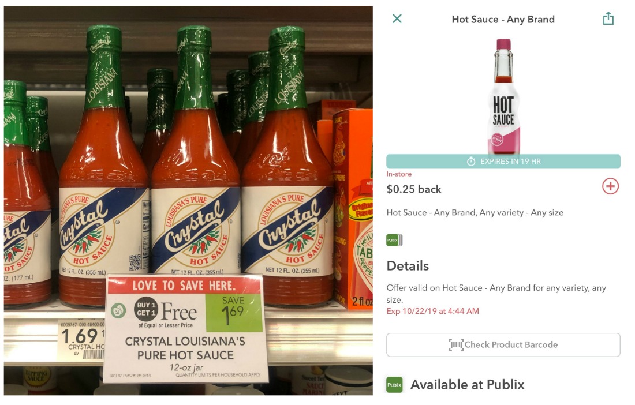Select the hot sauce bottle product image

[503, 96]
